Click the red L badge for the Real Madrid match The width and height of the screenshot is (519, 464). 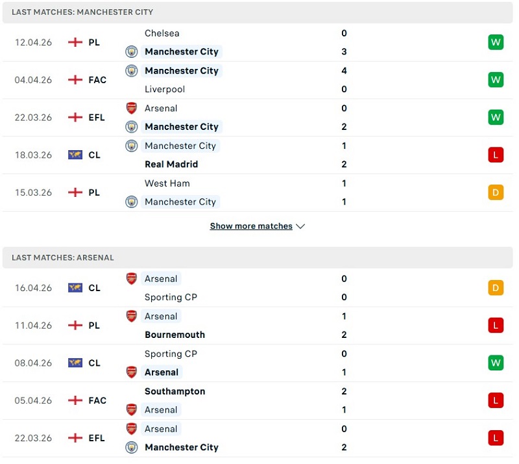[496, 155]
